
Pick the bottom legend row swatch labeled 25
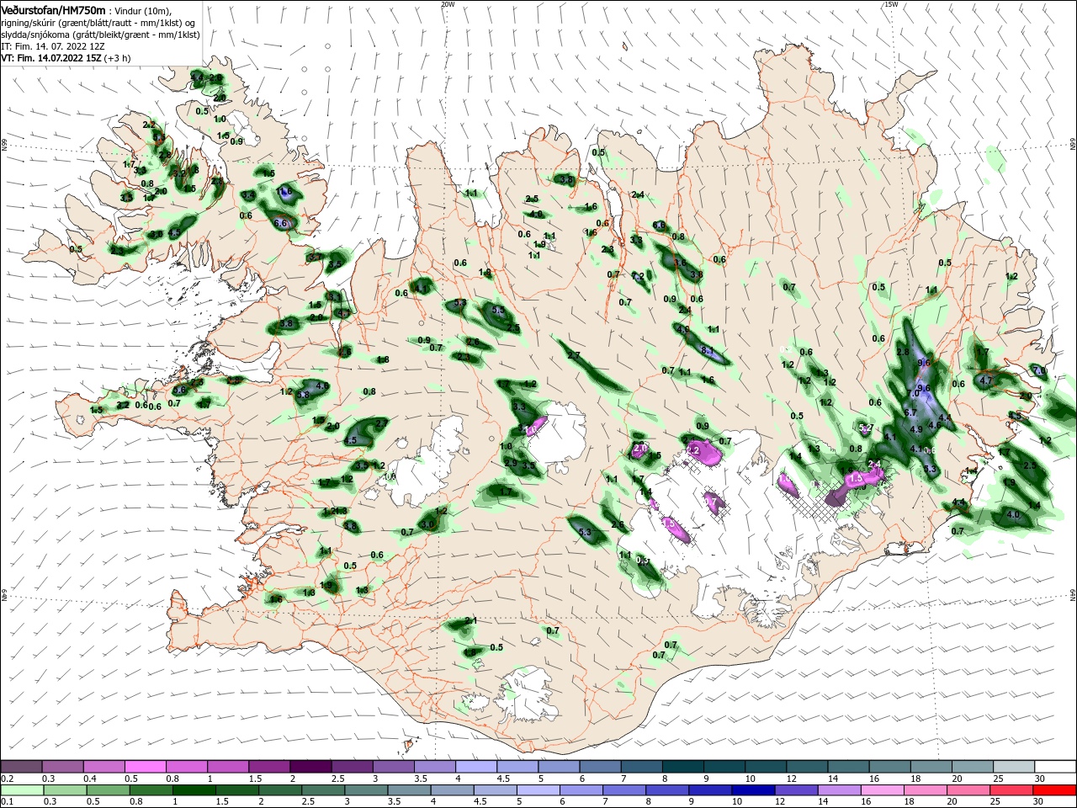click(x=1011, y=790)
